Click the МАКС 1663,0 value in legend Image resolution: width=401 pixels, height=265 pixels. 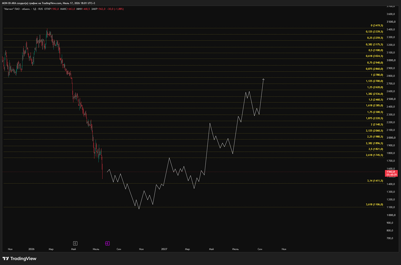67,9
